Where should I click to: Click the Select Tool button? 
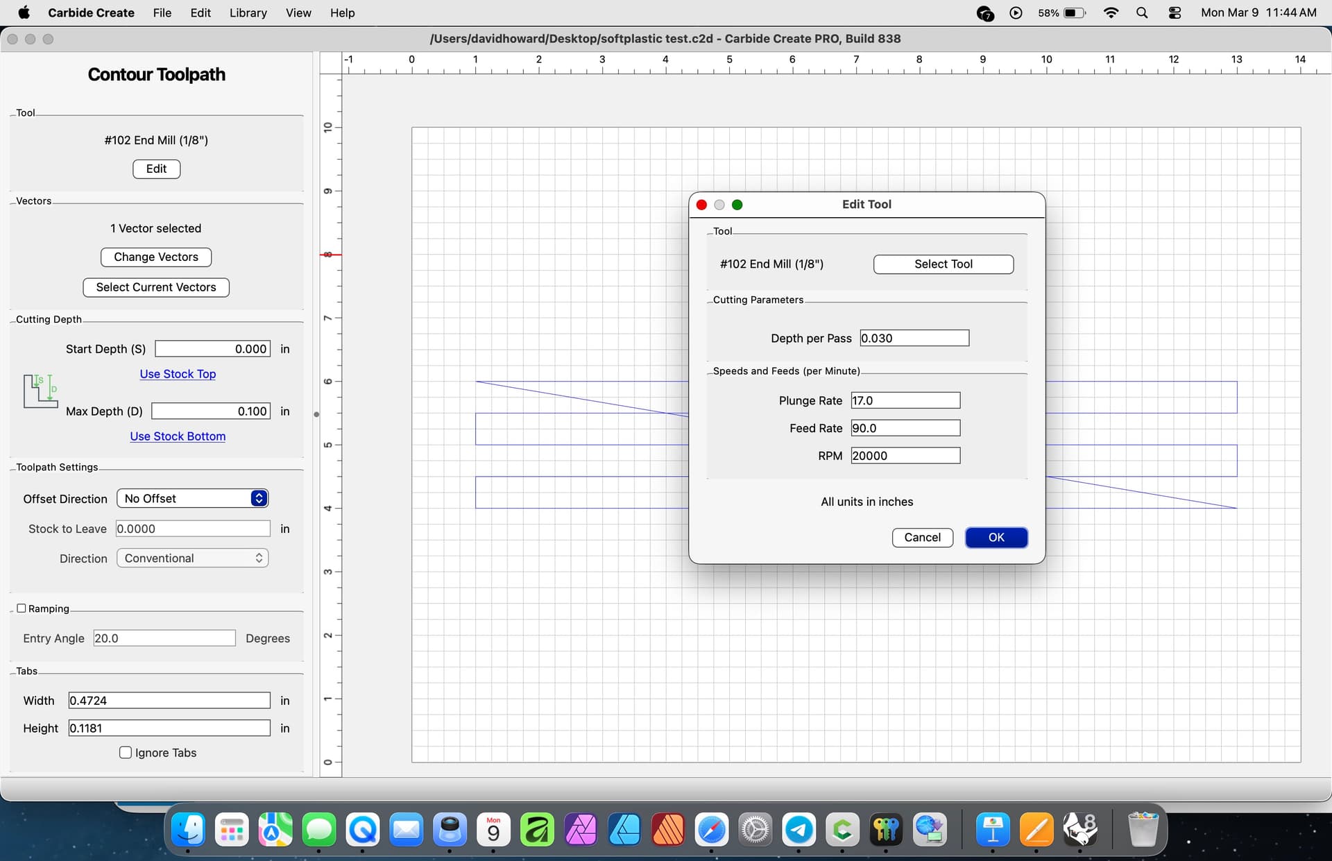tap(943, 264)
